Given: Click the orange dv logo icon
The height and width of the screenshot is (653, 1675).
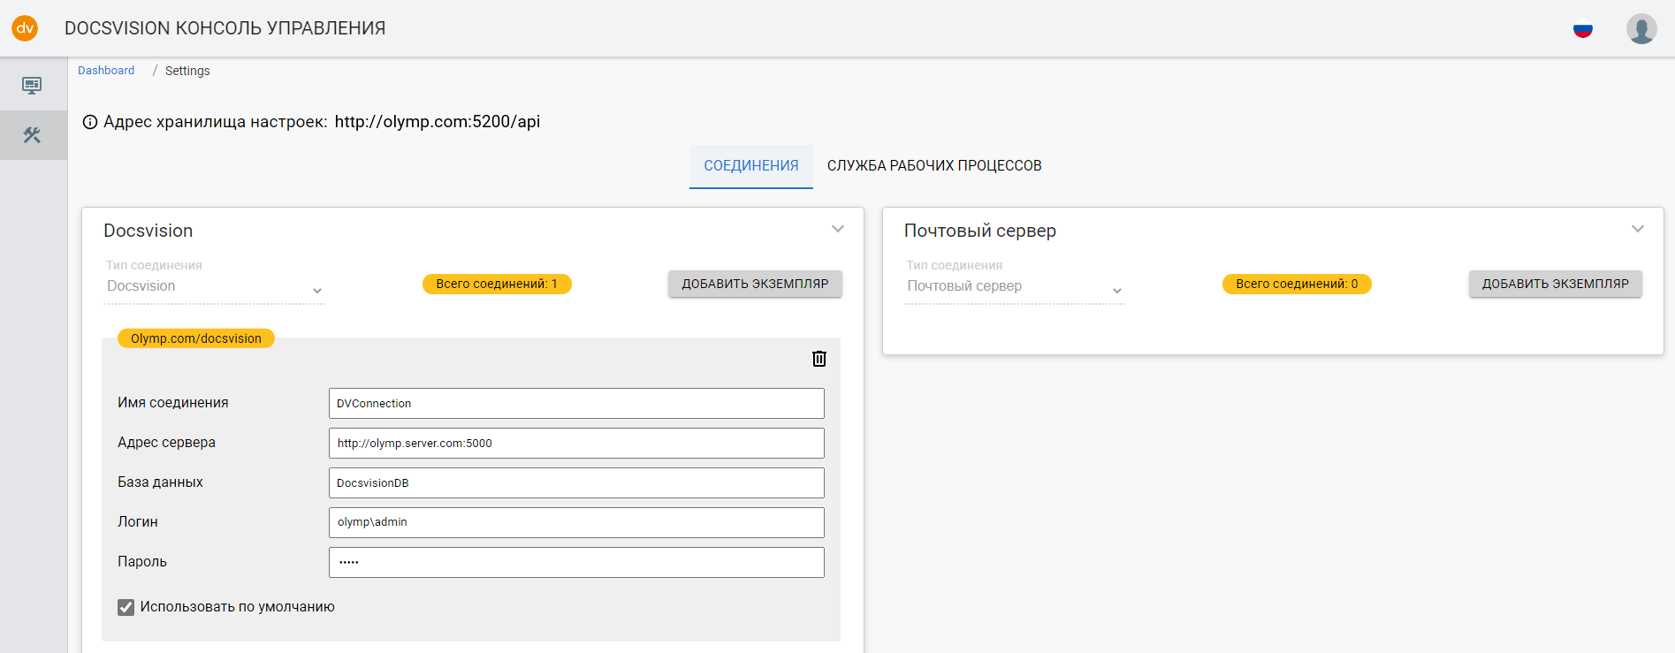Looking at the screenshot, I should [25, 28].
